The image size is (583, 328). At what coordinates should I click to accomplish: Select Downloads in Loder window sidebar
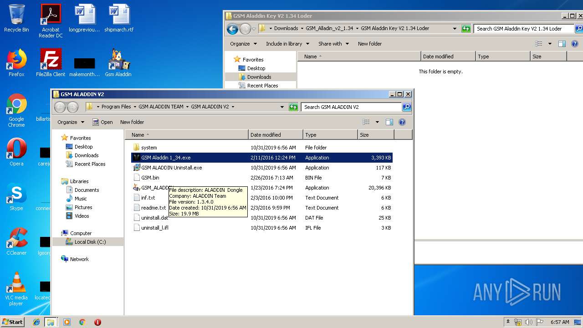point(259,77)
